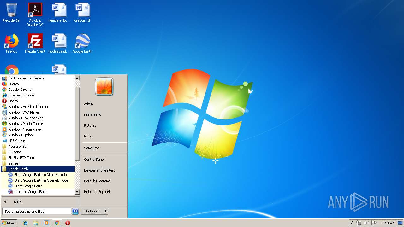Start Google Earth in OpenGL mode
Image resolution: width=404 pixels, height=227 pixels.
(38, 180)
